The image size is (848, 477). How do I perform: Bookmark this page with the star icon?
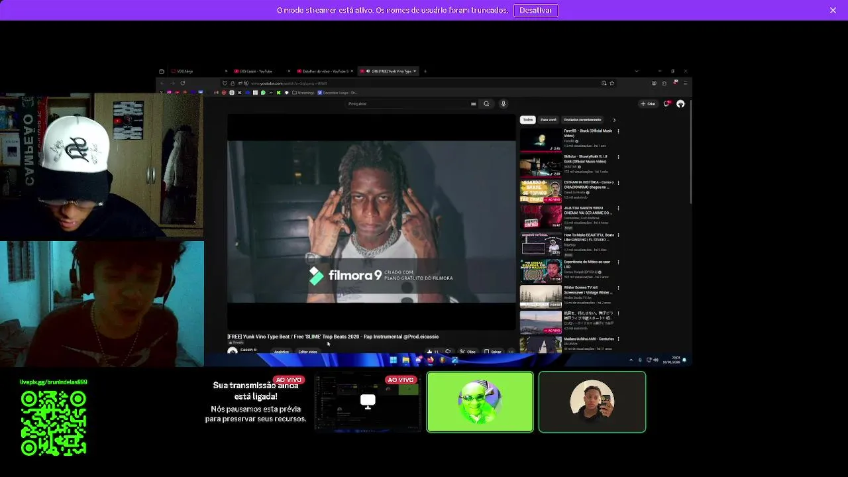point(611,83)
